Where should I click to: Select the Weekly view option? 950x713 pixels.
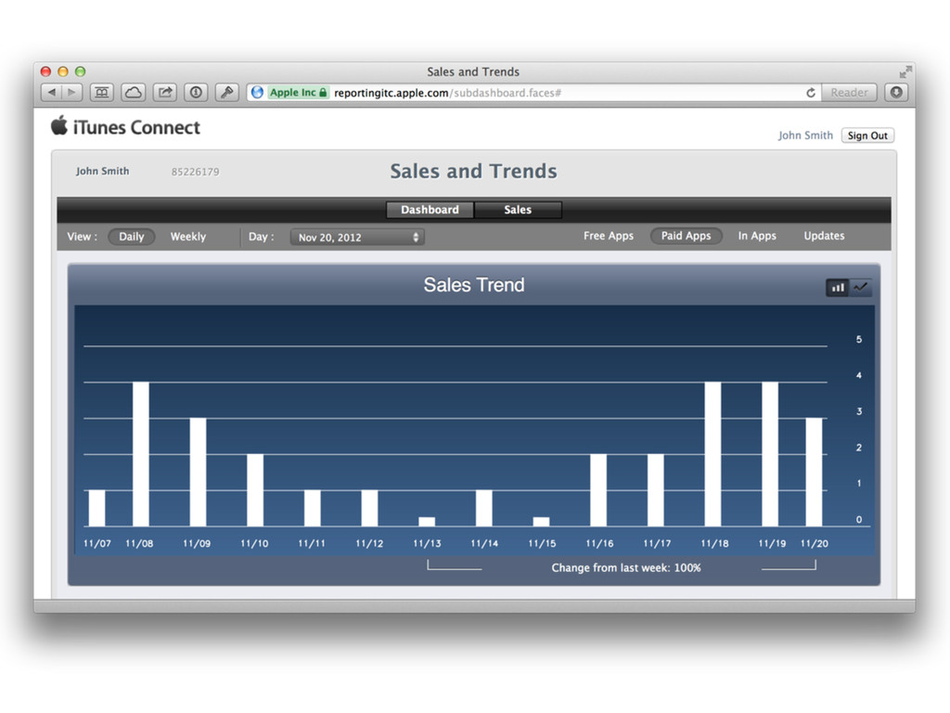tap(188, 237)
